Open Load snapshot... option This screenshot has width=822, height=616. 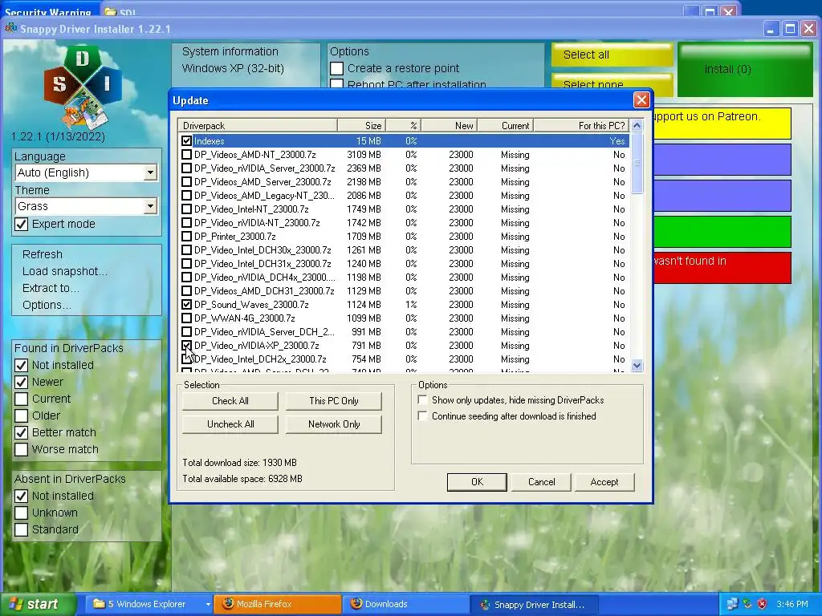pos(64,271)
